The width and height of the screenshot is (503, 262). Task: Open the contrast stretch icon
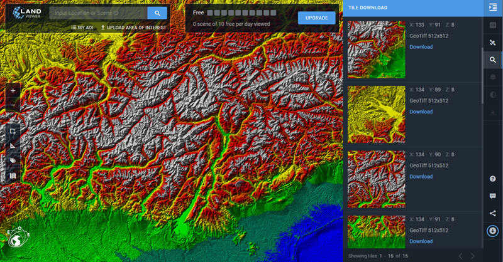tap(493, 95)
